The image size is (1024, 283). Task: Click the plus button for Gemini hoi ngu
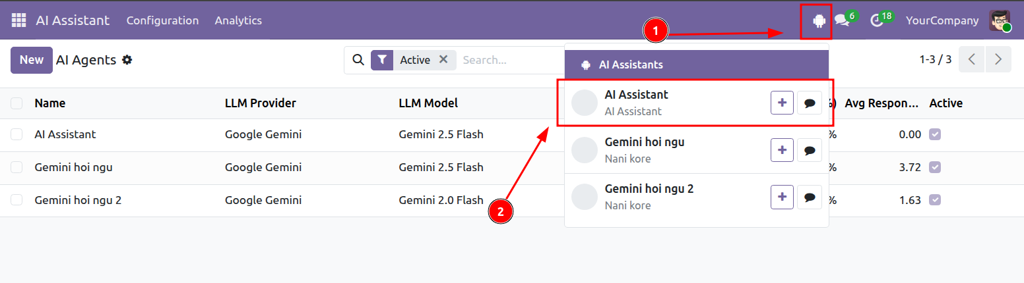[782, 150]
